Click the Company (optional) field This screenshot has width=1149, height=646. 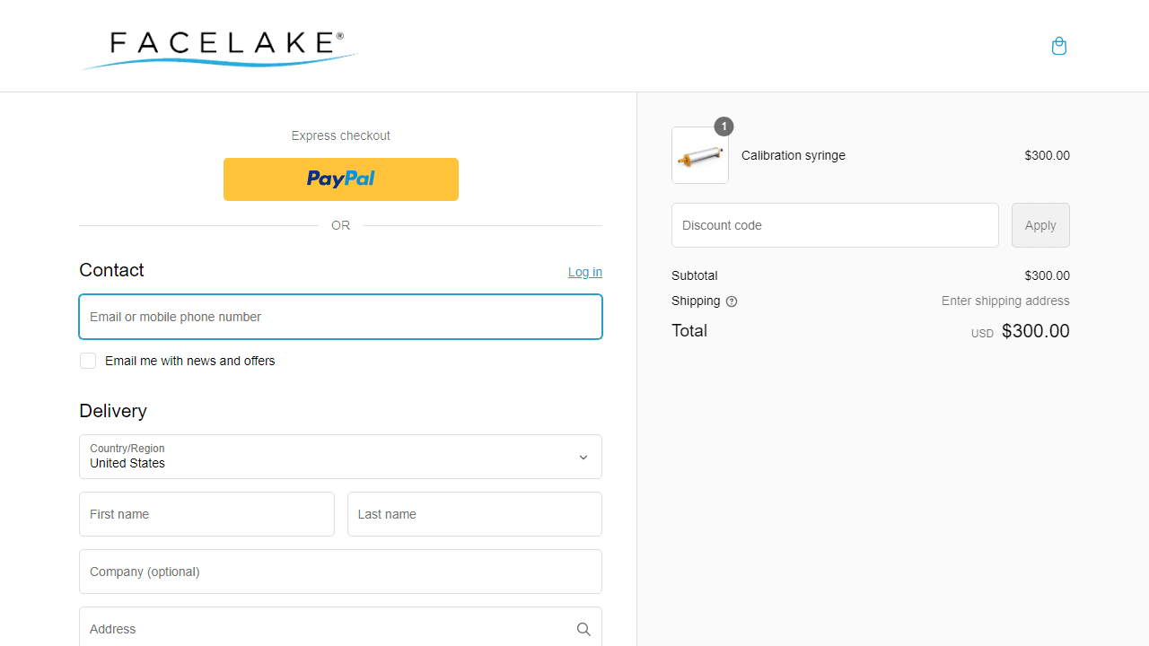pyautogui.click(x=340, y=572)
